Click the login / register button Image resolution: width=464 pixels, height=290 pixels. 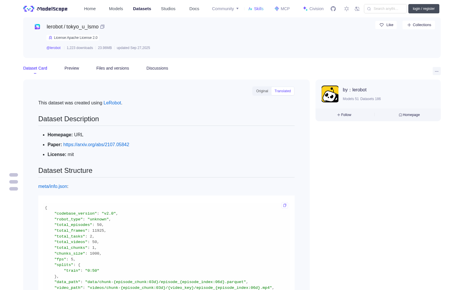[x=424, y=9]
